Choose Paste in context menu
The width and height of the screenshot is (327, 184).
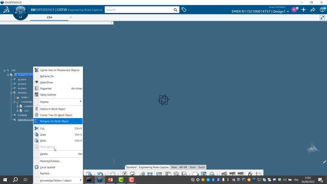coord(58,141)
